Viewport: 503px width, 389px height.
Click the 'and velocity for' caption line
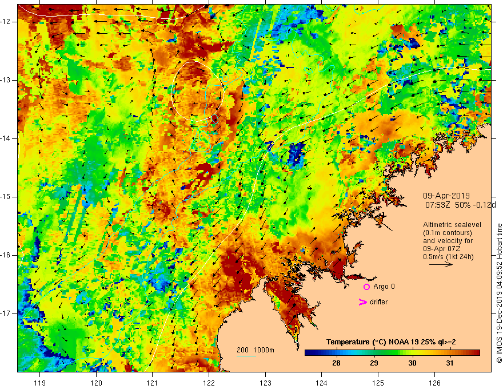click(448, 241)
